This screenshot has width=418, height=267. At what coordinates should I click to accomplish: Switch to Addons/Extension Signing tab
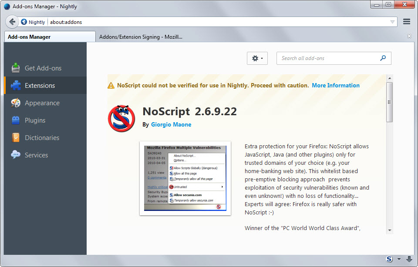pos(141,37)
